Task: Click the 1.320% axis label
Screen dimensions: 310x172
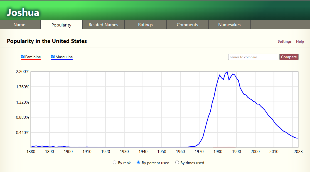Action: pyautogui.click(x=23, y=102)
